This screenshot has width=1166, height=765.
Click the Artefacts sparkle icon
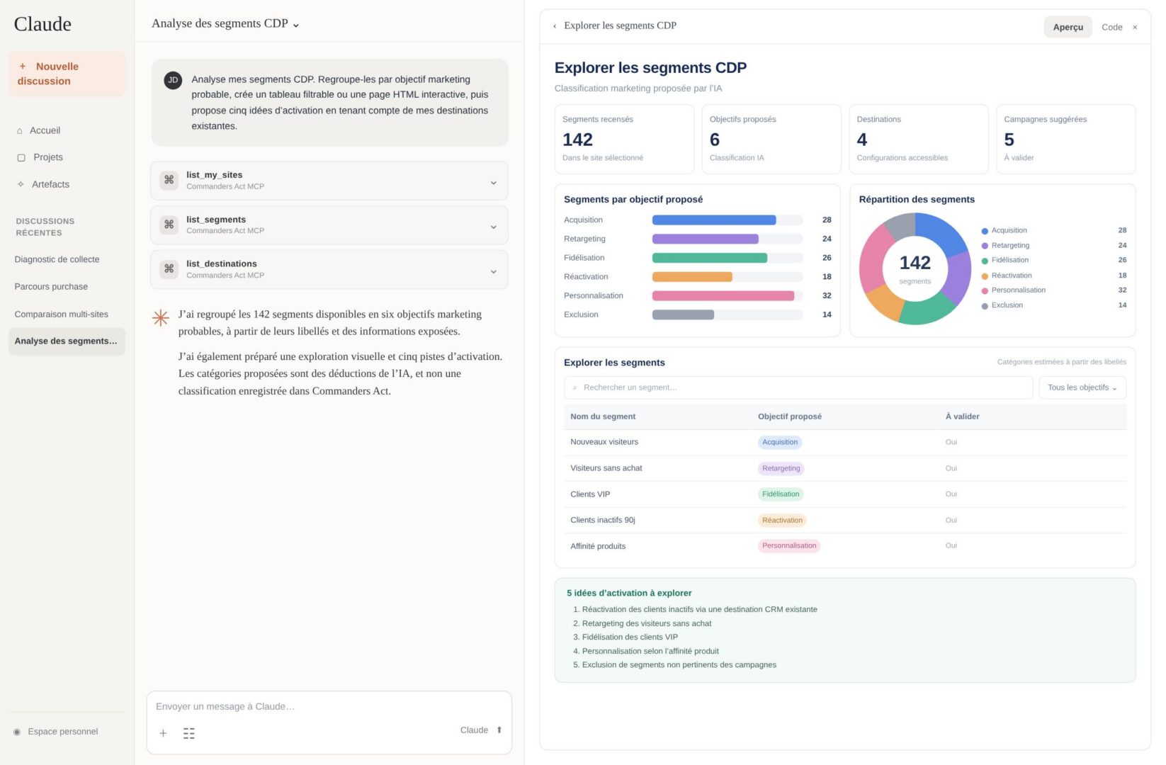[x=21, y=184]
